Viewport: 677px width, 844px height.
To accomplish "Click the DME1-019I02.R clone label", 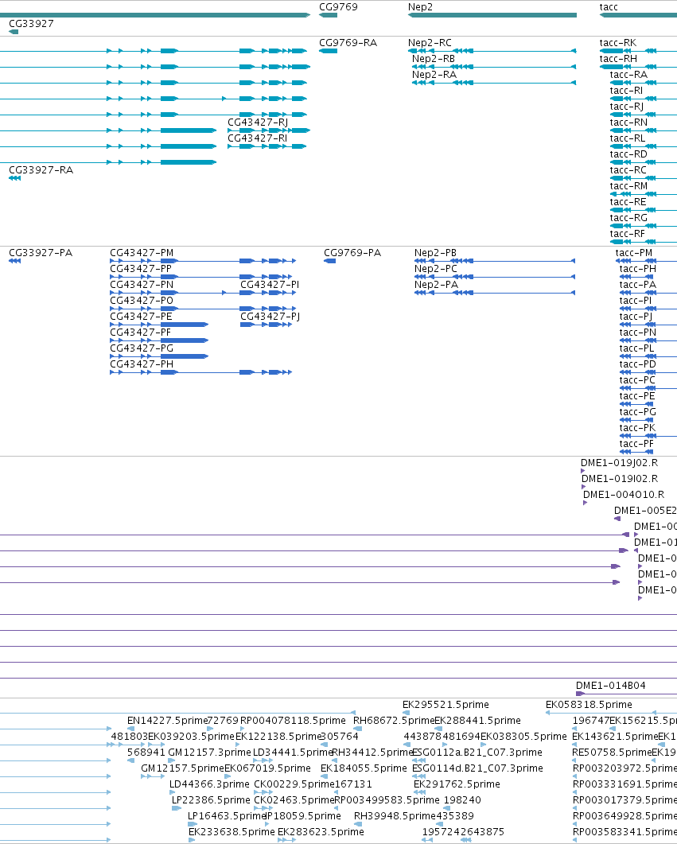I will [x=620, y=479].
